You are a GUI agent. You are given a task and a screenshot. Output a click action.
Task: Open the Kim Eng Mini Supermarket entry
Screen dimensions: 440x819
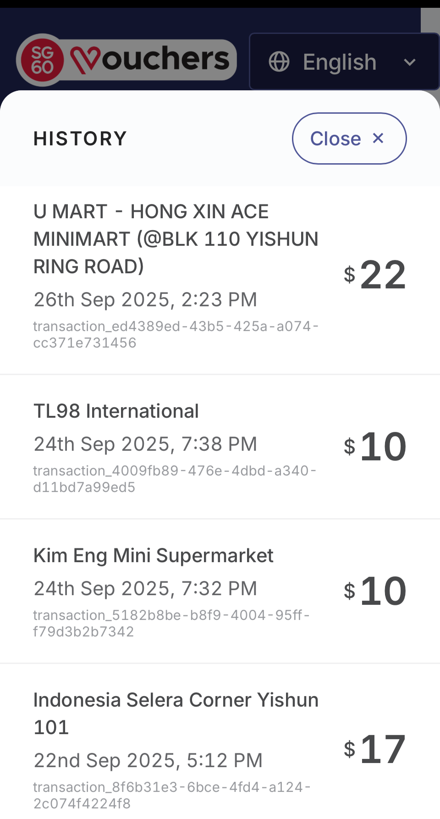[153, 555]
